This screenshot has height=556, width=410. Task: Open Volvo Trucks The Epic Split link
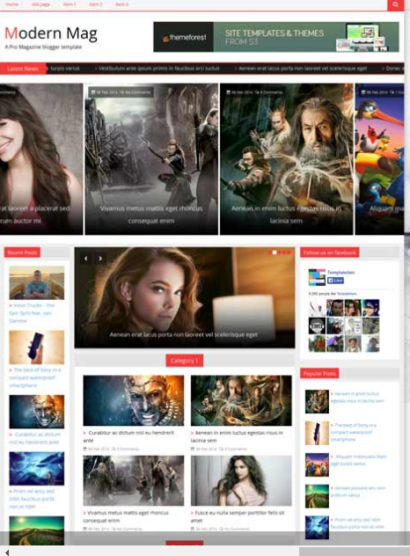31,313
